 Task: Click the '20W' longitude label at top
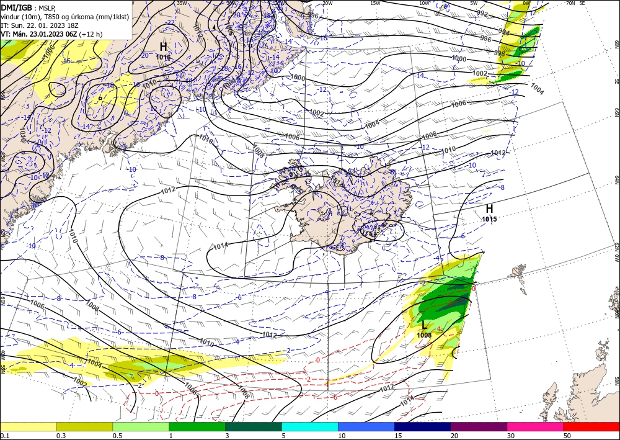coord(327,3)
